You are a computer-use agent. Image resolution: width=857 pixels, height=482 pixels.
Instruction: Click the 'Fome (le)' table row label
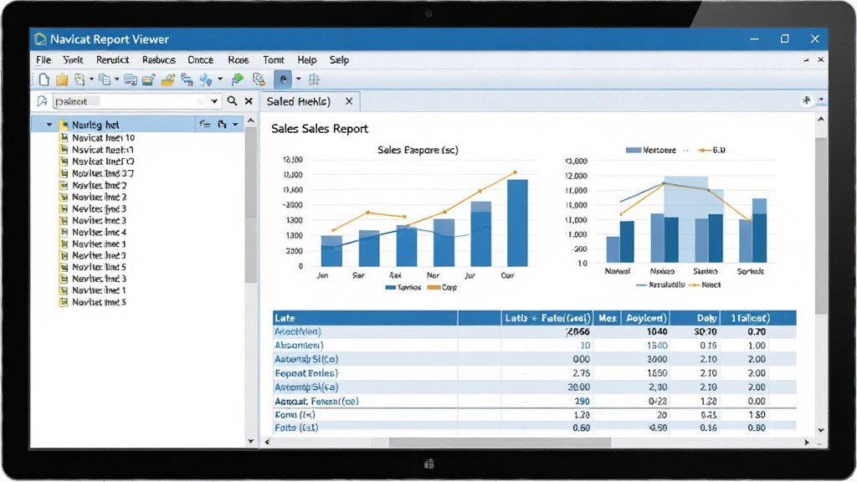pyautogui.click(x=295, y=415)
